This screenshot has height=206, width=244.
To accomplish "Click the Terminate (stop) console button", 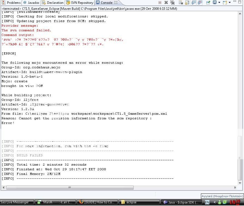I will [x=160, y=3].
